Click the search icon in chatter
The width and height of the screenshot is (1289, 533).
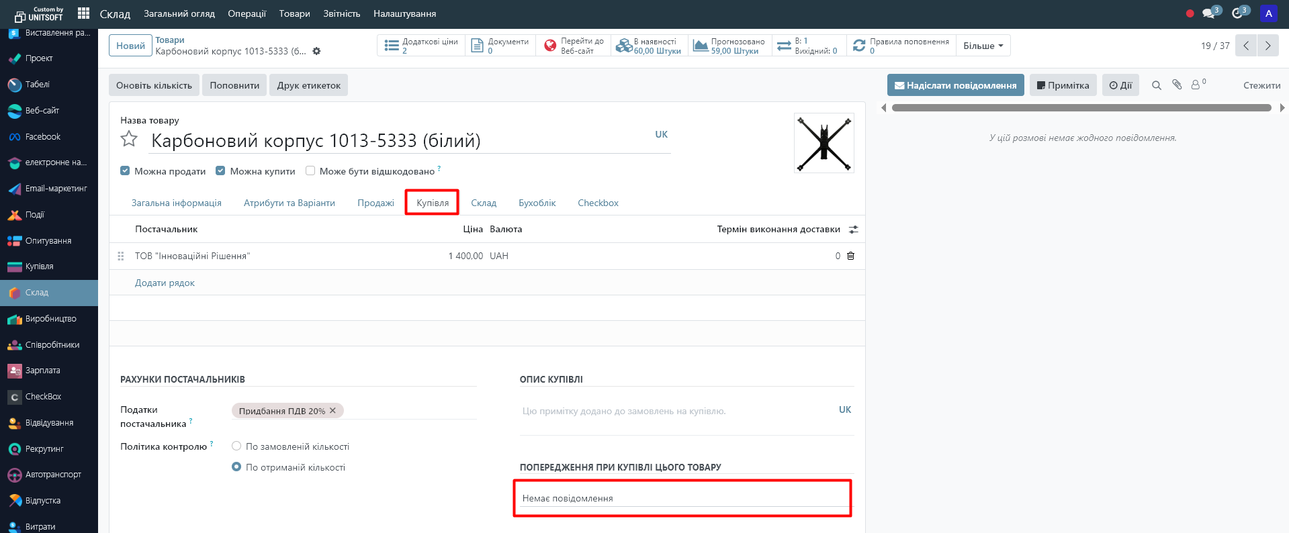[1156, 85]
